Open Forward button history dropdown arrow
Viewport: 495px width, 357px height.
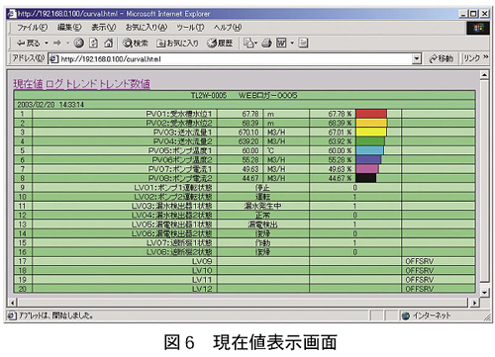click(x=67, y=44)
